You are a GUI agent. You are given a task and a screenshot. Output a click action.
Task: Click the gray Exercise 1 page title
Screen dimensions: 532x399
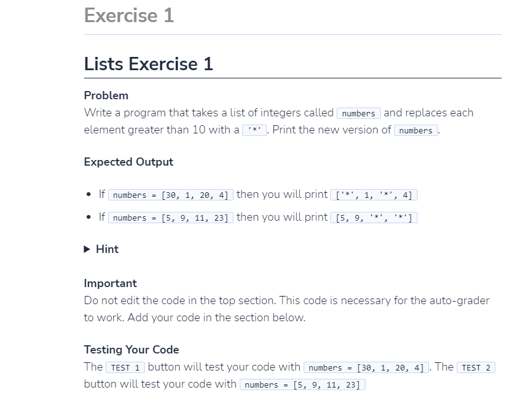point(128,15)
